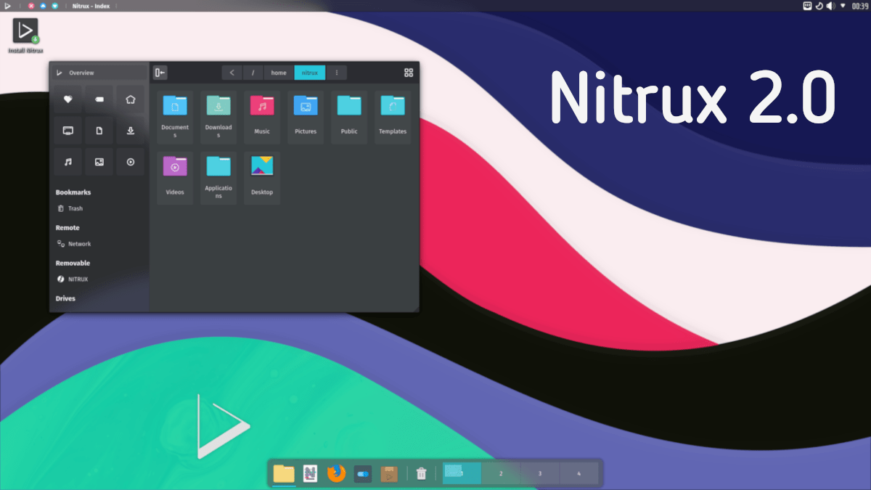Select the Videos play quick-access tile
The width and height of the screenshot is (871, 490).
click(131, 162)
